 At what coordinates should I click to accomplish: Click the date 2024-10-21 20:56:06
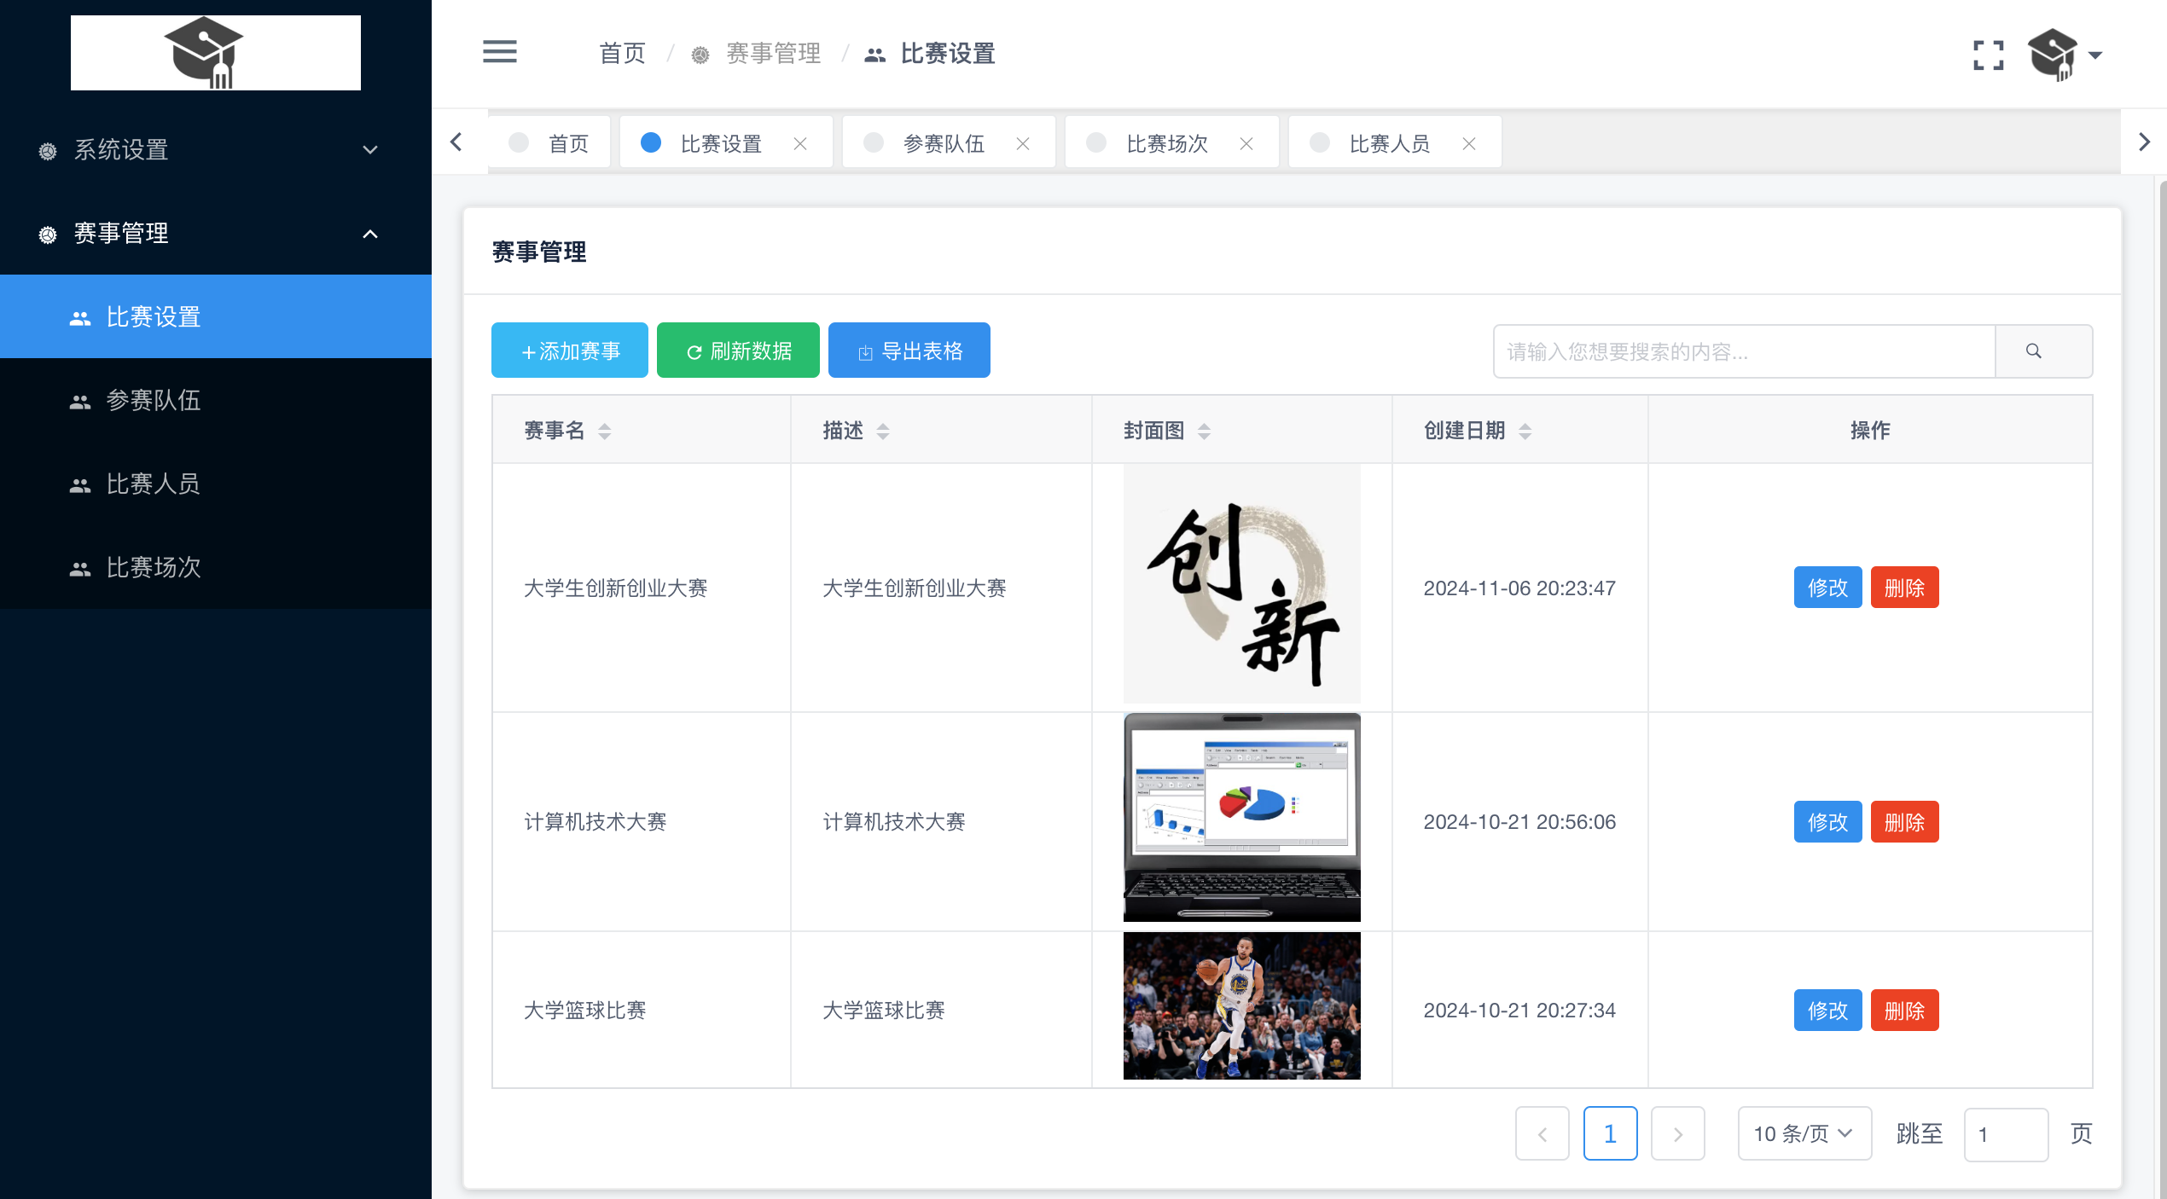1519,821
